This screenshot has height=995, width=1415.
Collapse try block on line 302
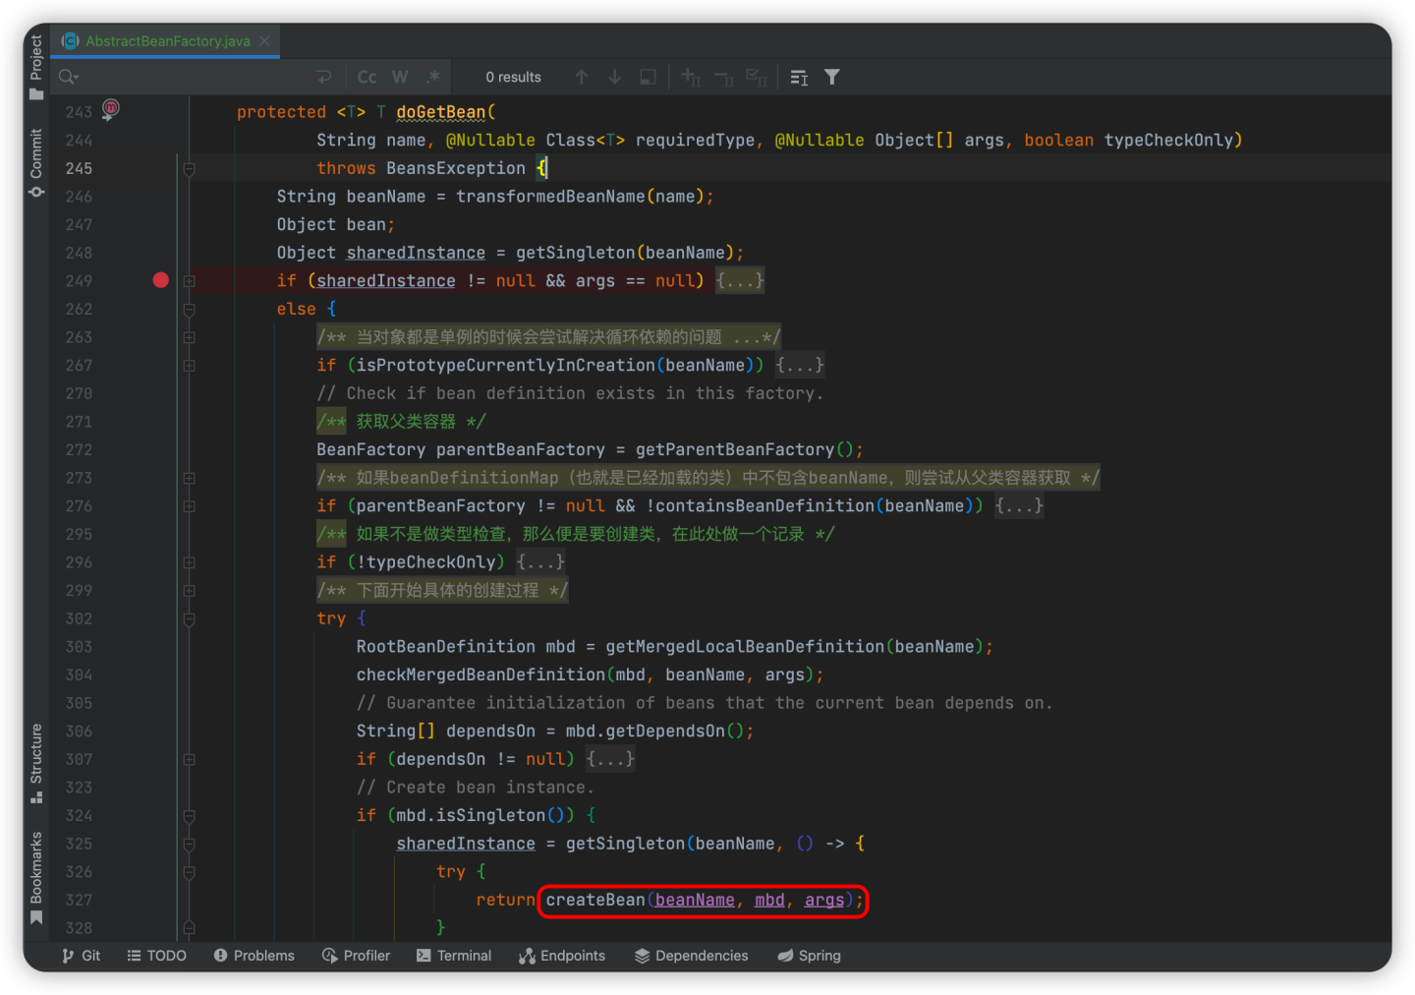[x=189, y=619]
